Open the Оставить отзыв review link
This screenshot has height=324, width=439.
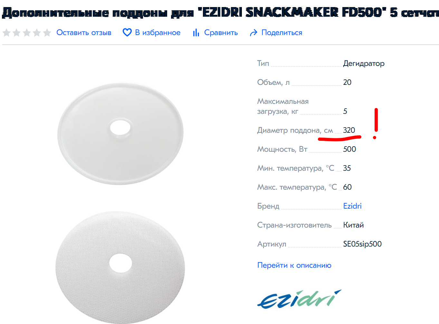84,32
